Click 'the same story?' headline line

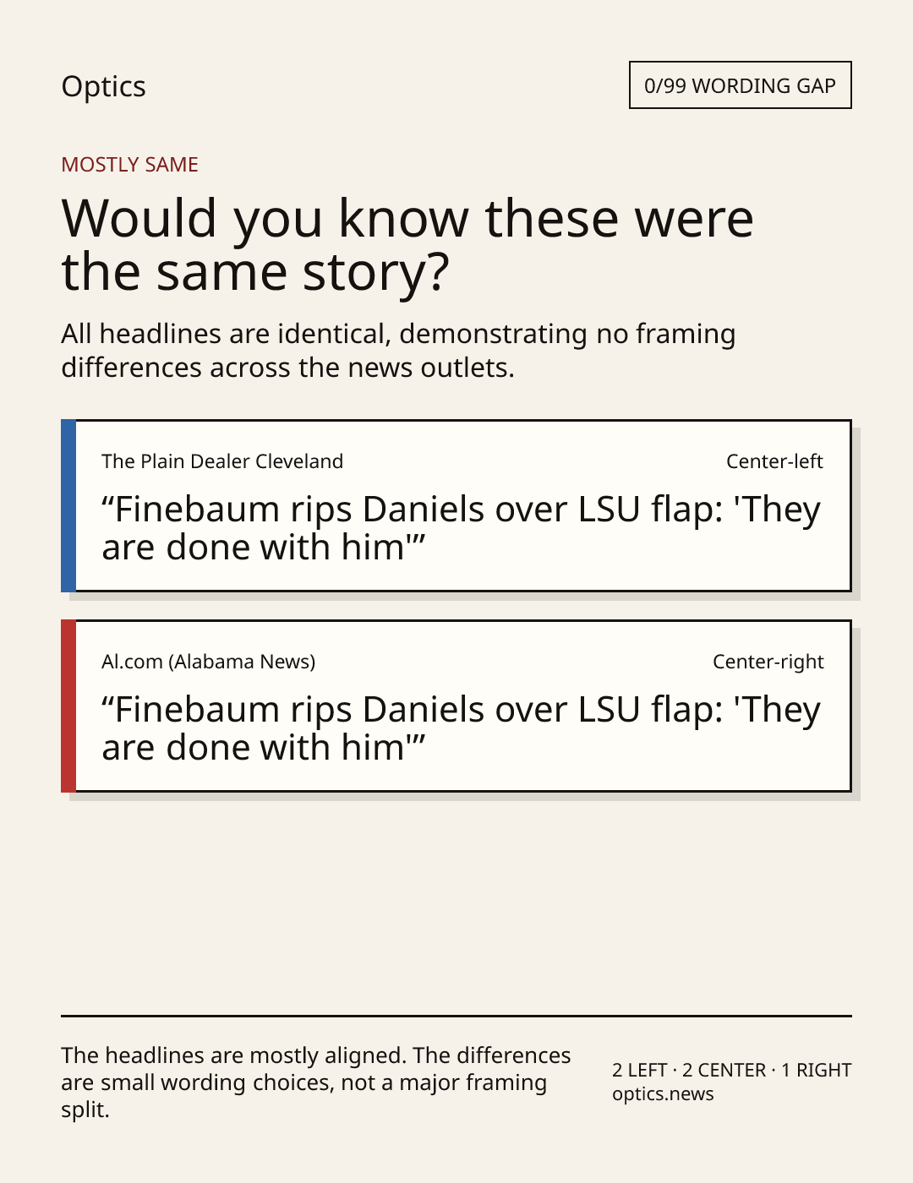coord(255,272)
